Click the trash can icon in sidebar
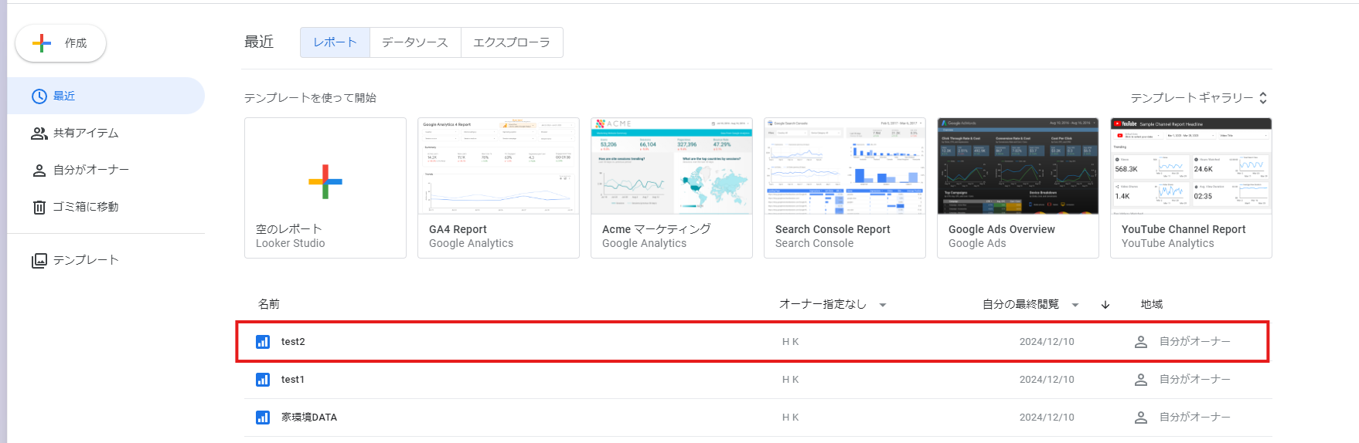 pyautogui.click(x=39, y=207)
